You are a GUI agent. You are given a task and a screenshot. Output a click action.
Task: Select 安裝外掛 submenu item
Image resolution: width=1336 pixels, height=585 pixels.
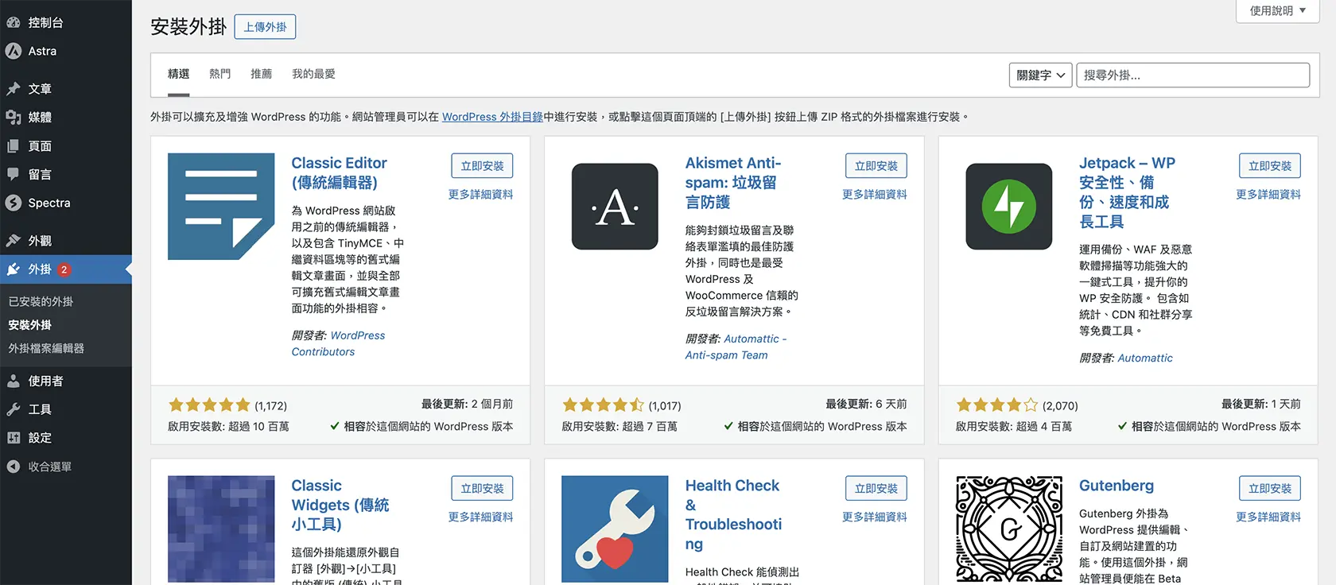pyautogui.click(x=30, y=325)
